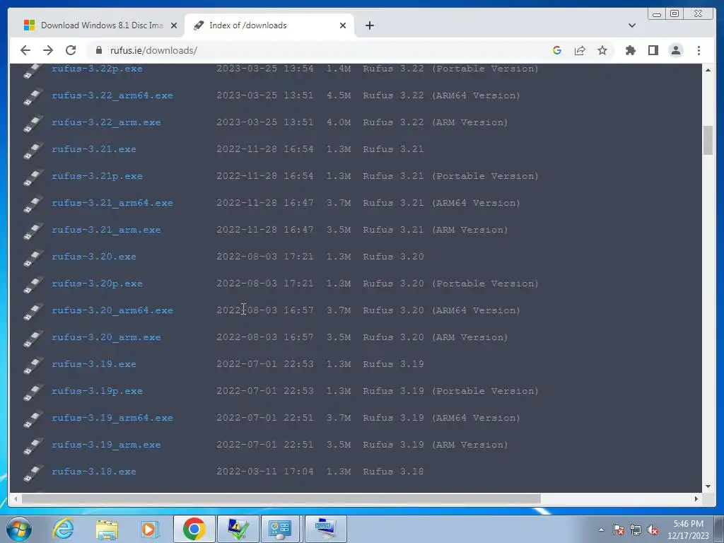The image size is (724, 543).
Task: Switch to Chrome in the taskbar
Action: point(194,529)
